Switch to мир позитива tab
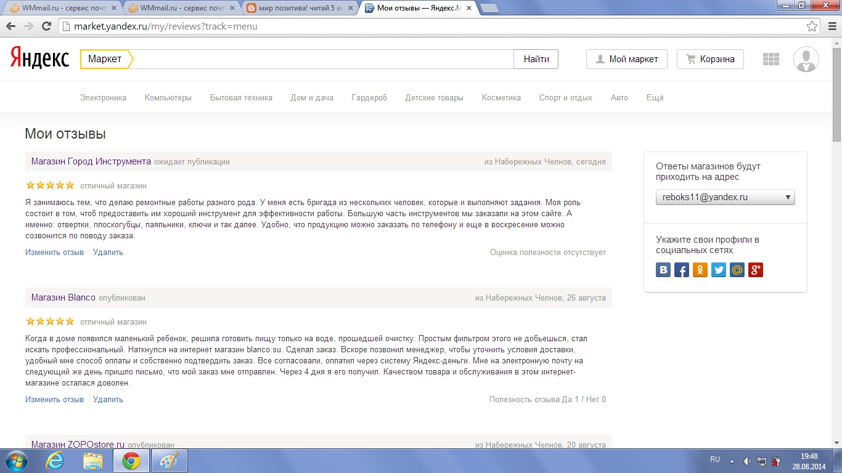Viewport: 842px width, 473px height. 300,9
